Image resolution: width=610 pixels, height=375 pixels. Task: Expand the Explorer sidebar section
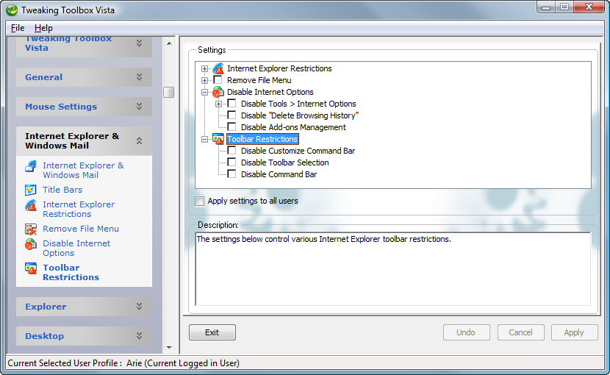point(140,307)
